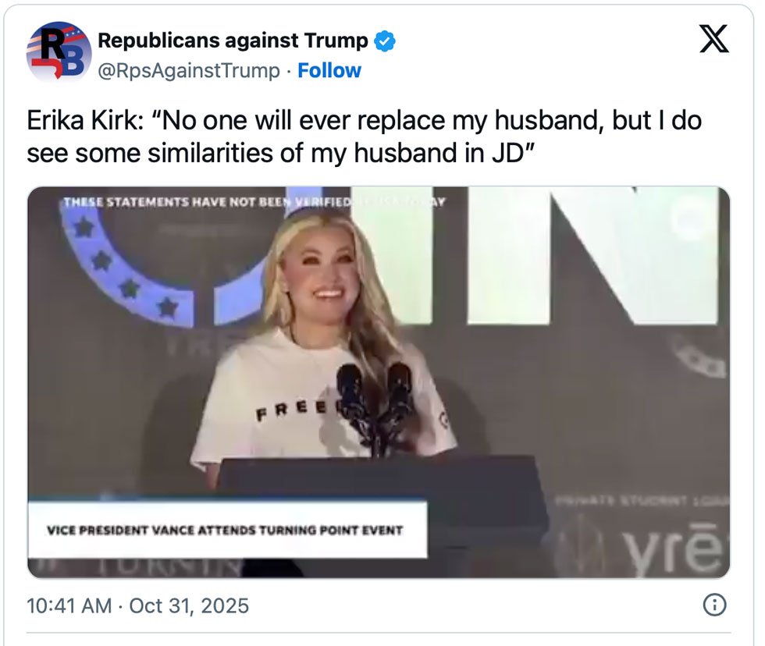Image resolution: width=765 pixels, height=646 pixels.
Task: Follow the Republicans against Trump account
Action: click(x=329, y=70)
